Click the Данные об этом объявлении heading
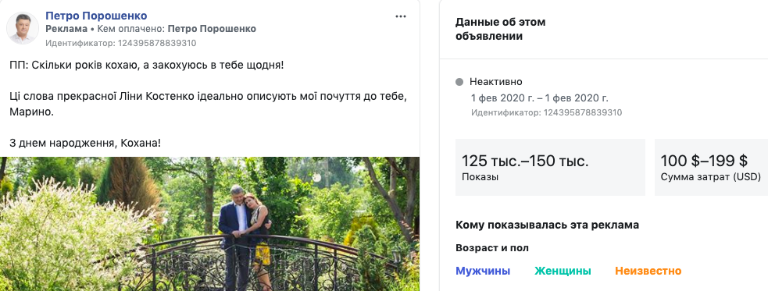 pyautogui.click(x=500, y=29)
